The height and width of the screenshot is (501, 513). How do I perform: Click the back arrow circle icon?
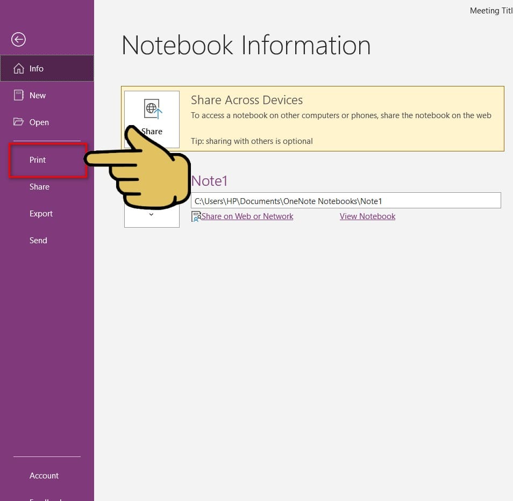coord(18,40)
